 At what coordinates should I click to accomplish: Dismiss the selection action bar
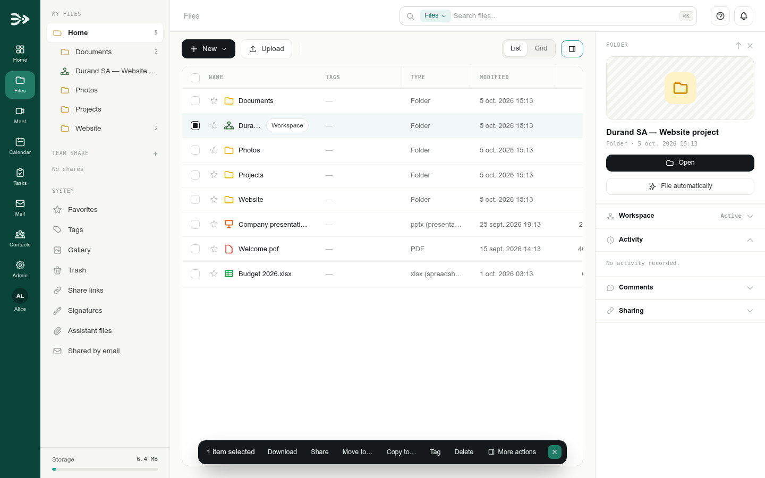pos(555,452)
